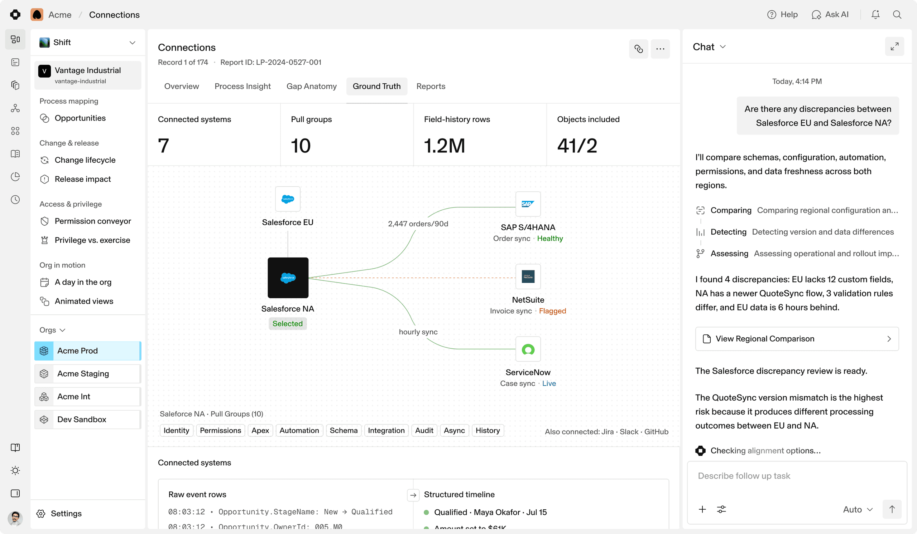Click the arrow between raw rows and timeline

(413, 495)
